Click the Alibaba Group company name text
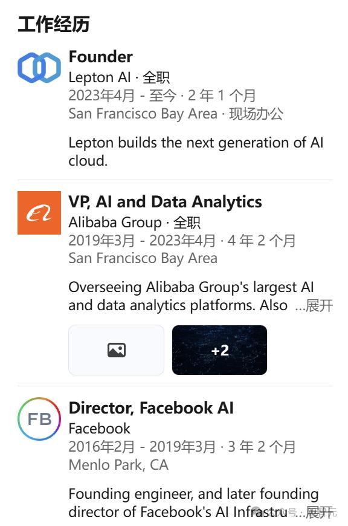The height and width of the screenshot is (526, 348). pos(115,222)
